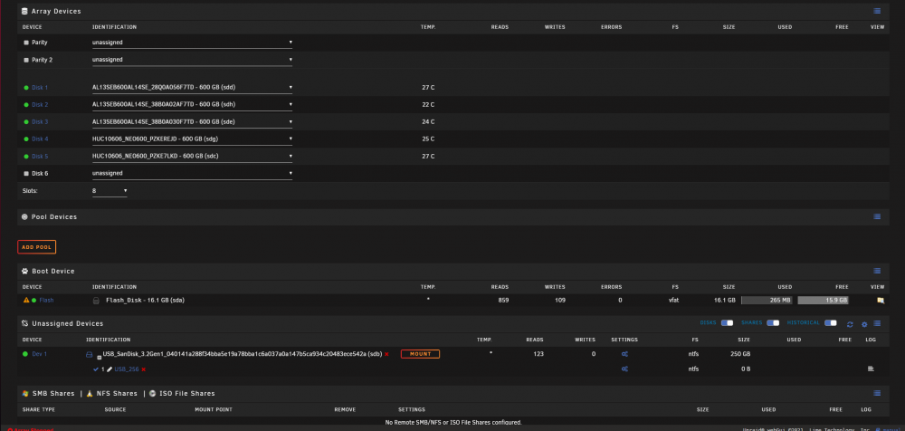This screenshot has height=431, width=905.
Task: Click the Flash warning triangle icon
Action: [x=25, y=301]
